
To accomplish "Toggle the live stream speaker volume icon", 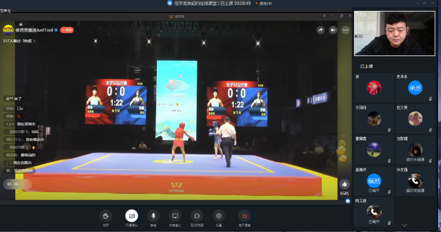I will [333, 30].
